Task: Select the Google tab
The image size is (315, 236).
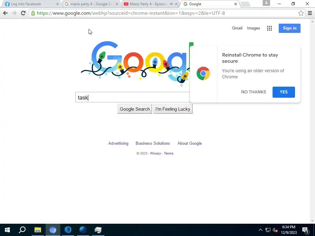Action: click(x=209, y=4)
